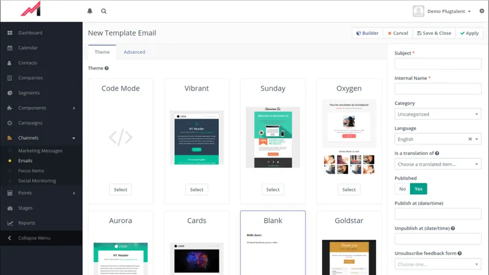The image size is (489, 275).
Task: Click the Companies building icon
Action: click(10, 78)
